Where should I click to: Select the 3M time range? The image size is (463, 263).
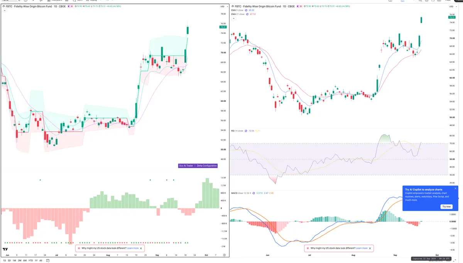[x=19, y=261]
